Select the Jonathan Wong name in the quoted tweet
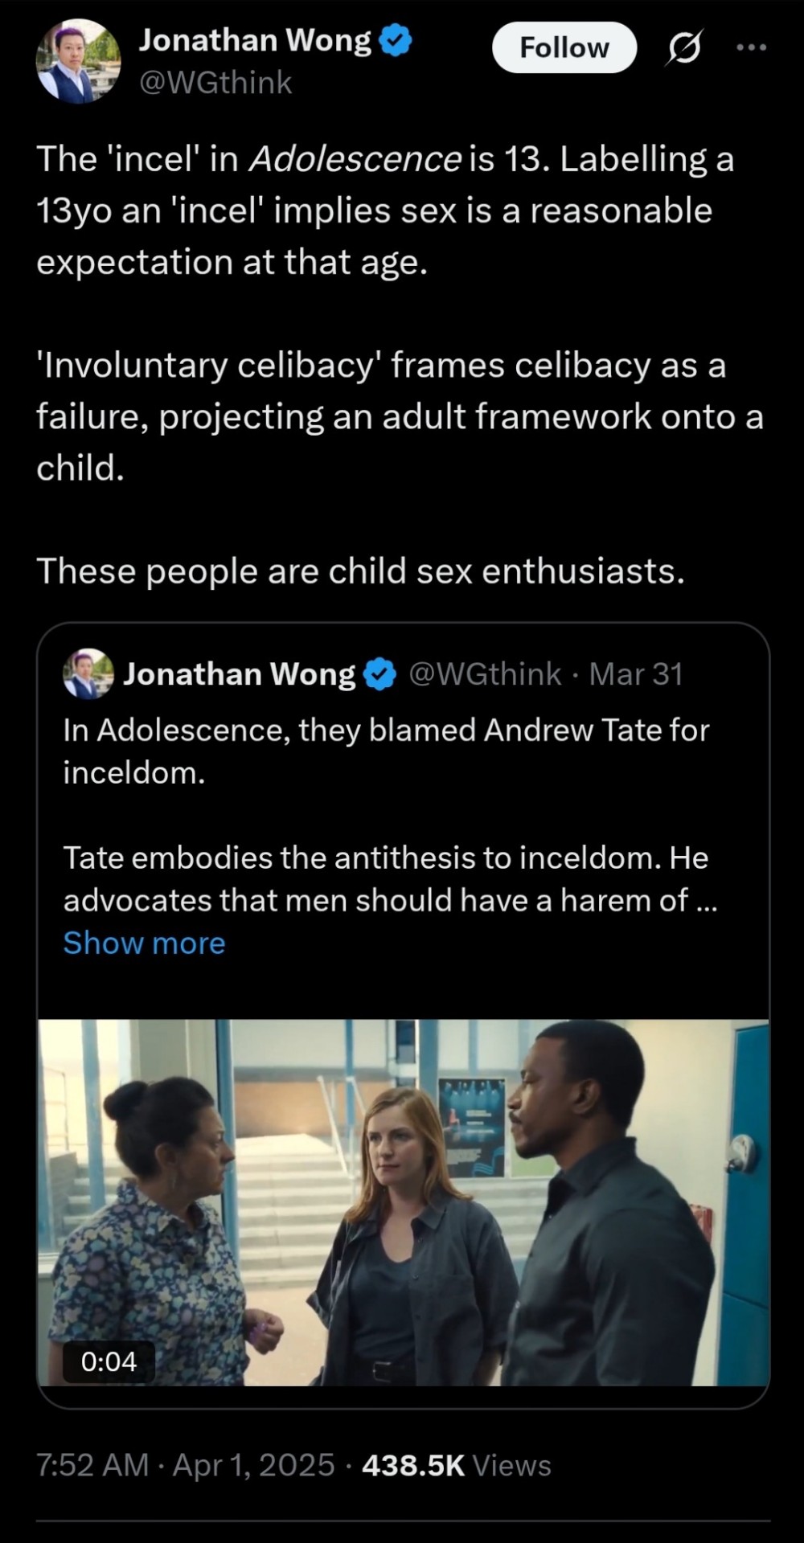The image size is (804, 1543). pos(239,674)
